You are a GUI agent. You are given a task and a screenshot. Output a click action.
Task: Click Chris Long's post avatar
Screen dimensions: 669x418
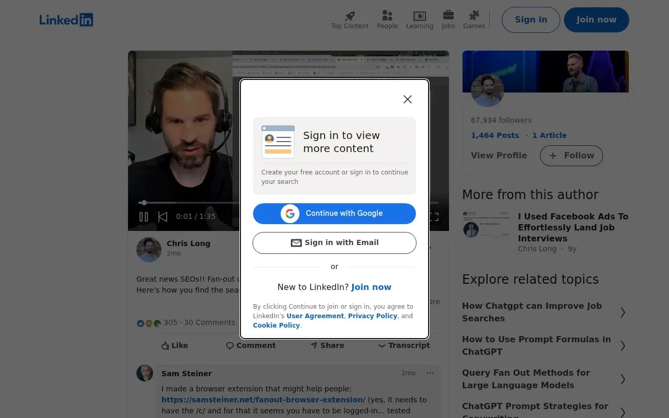point(149,250)
